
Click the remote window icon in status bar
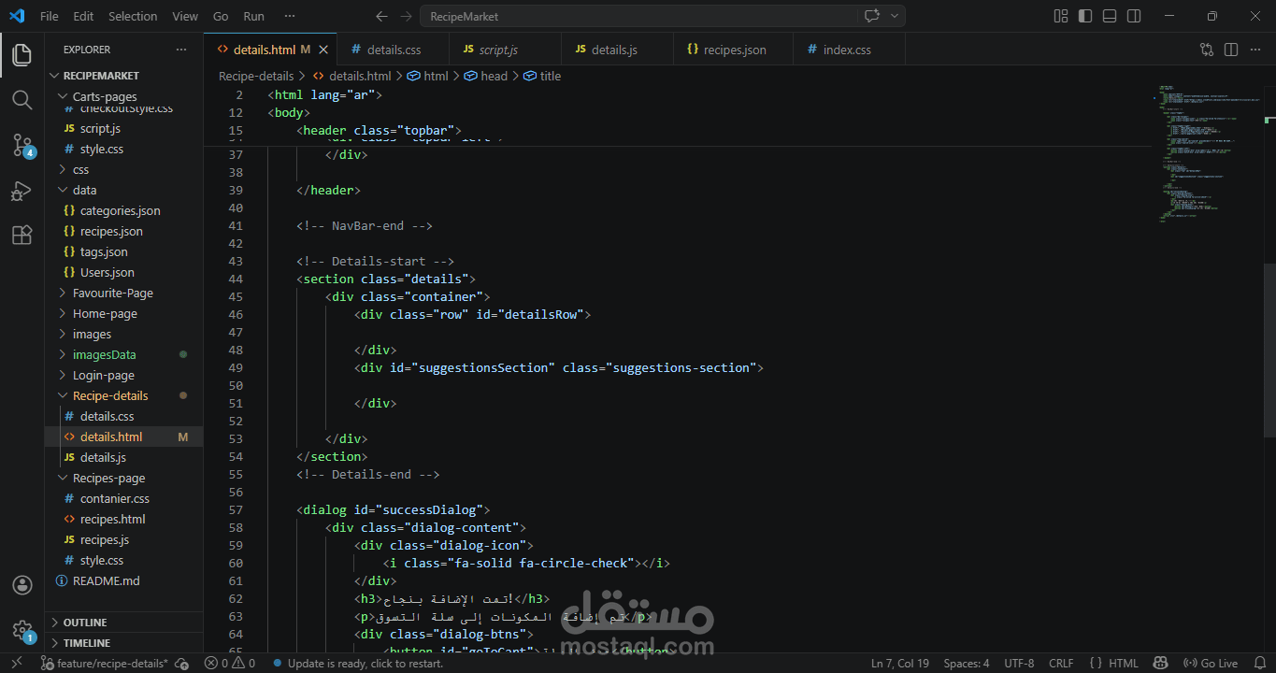[x=17, y=663]
